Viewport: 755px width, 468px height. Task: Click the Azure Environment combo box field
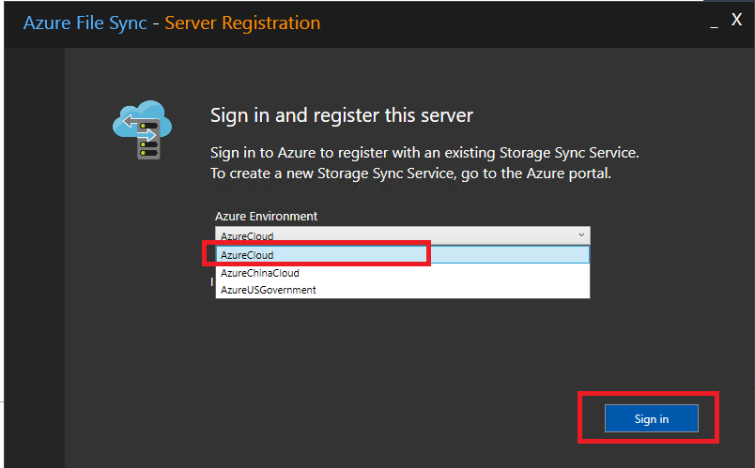(394, 236)
